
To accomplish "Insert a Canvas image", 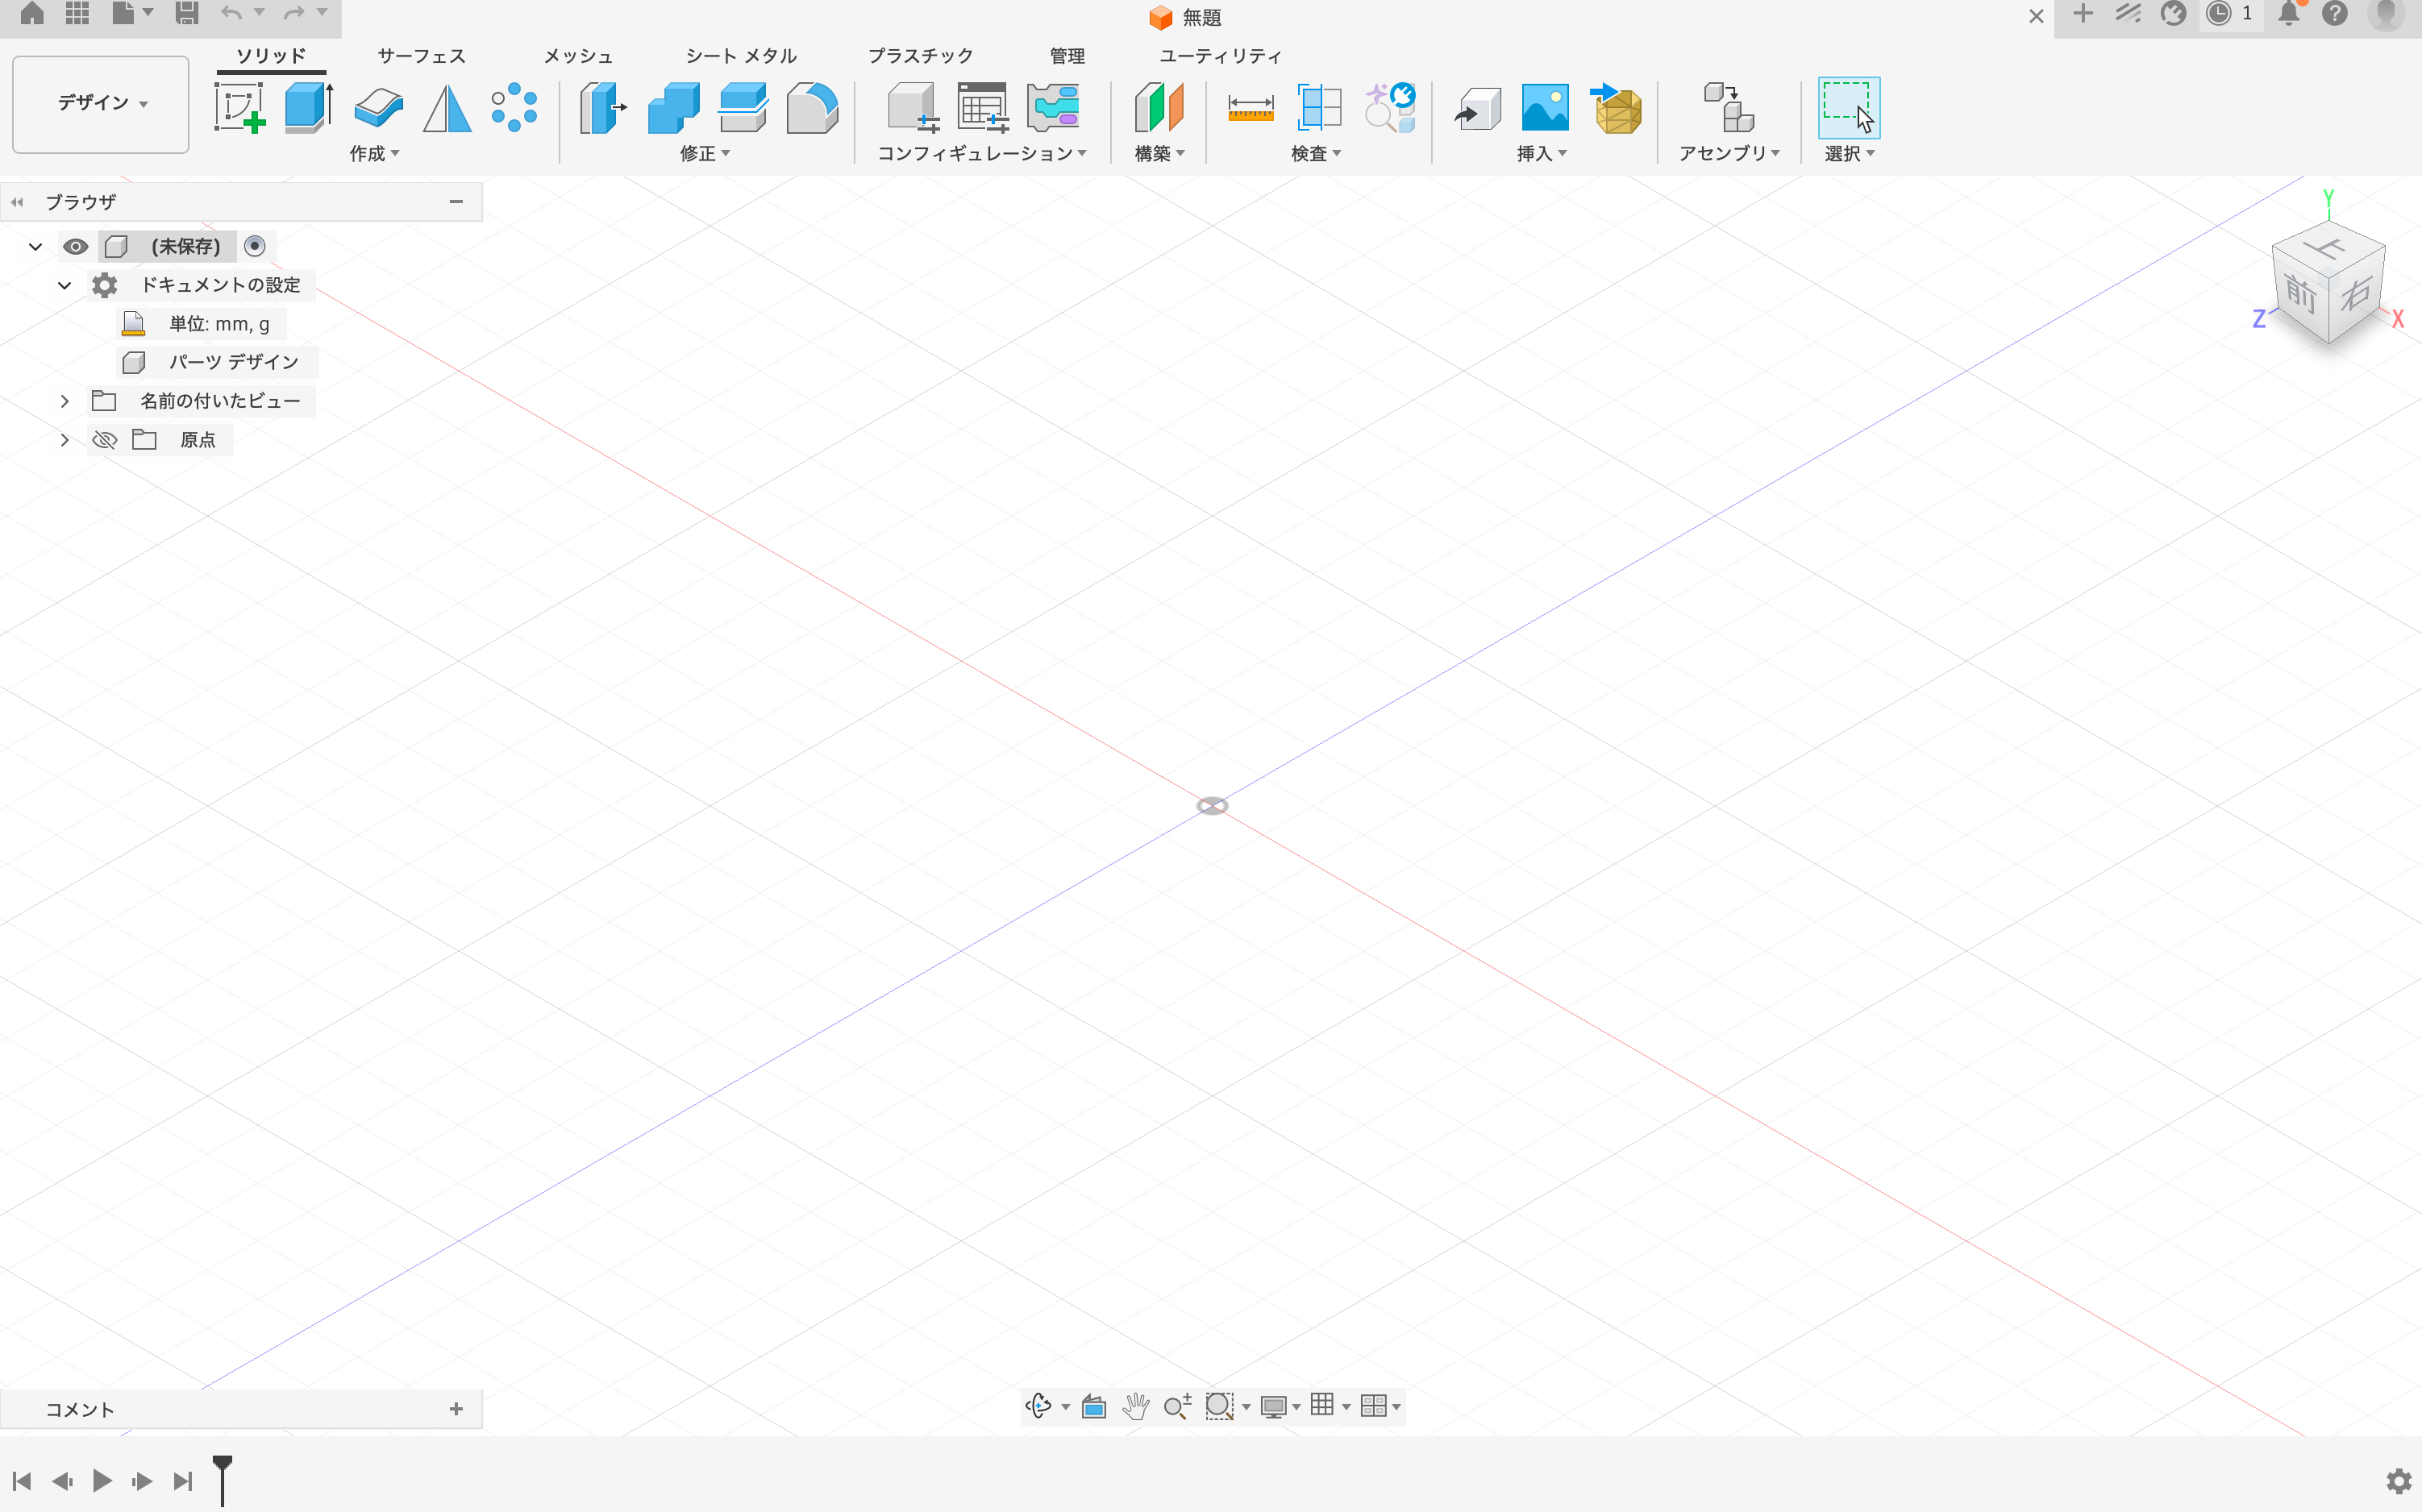I will tap(1545, 108).
